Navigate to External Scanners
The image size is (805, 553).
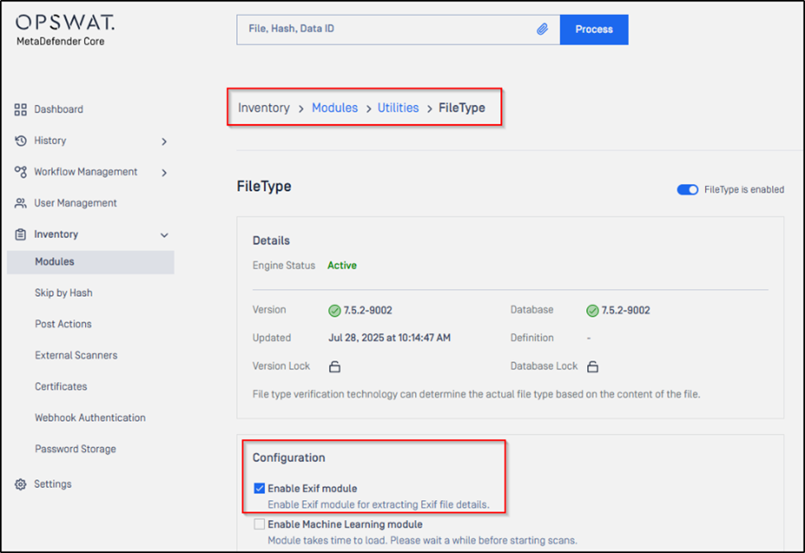click(76, 355)
